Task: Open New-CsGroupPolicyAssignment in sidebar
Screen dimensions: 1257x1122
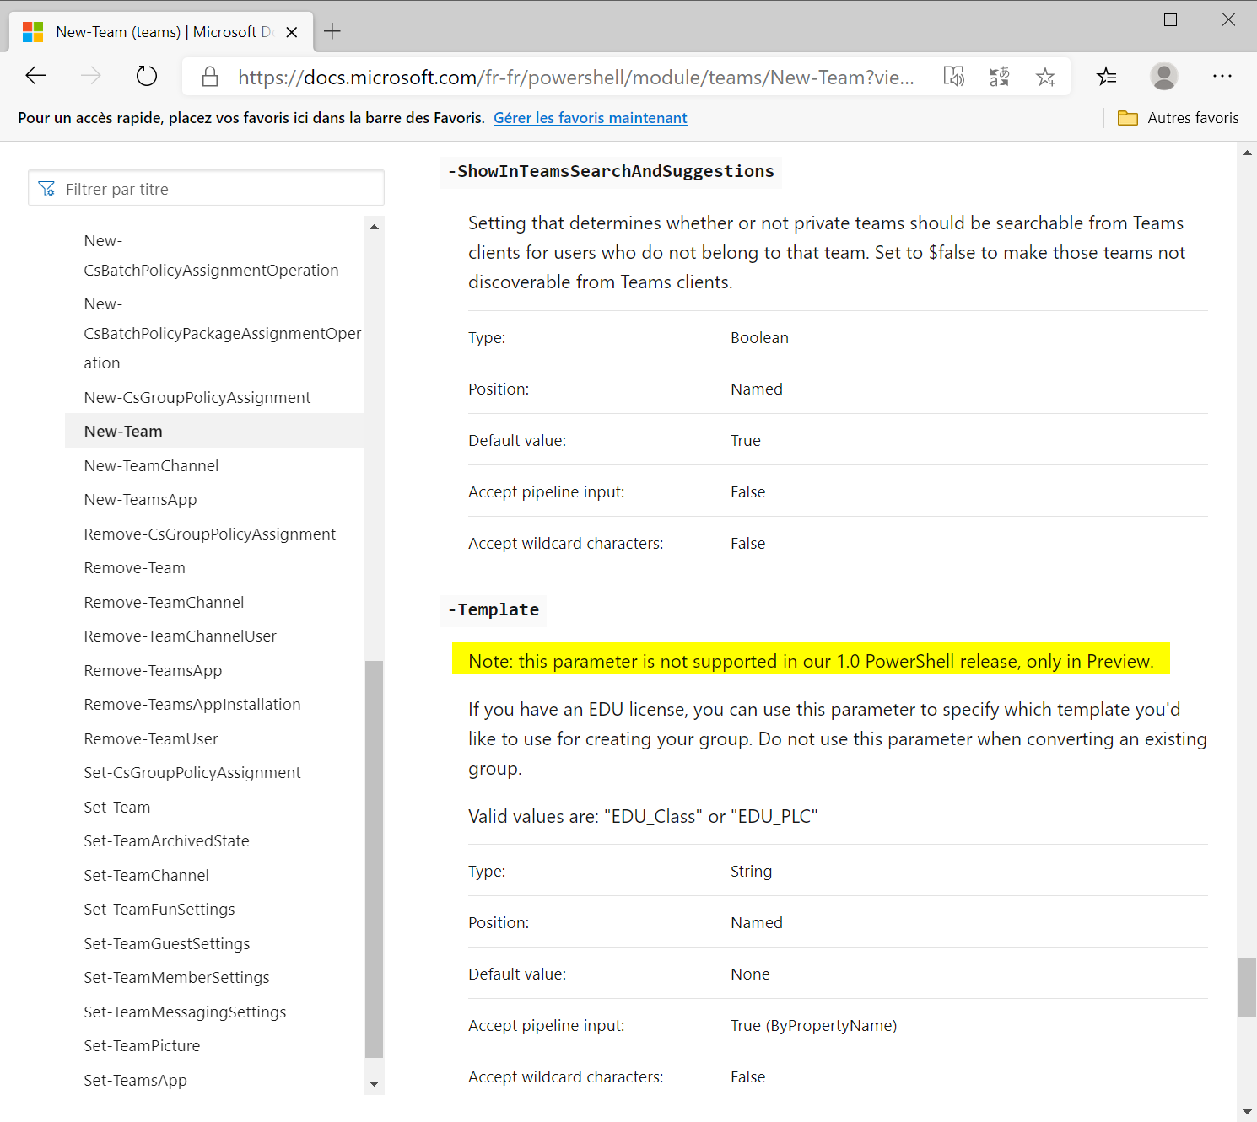Action: click(197, 398)
